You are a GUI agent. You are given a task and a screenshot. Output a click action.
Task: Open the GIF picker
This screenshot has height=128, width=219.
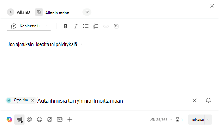pos(60,120)
